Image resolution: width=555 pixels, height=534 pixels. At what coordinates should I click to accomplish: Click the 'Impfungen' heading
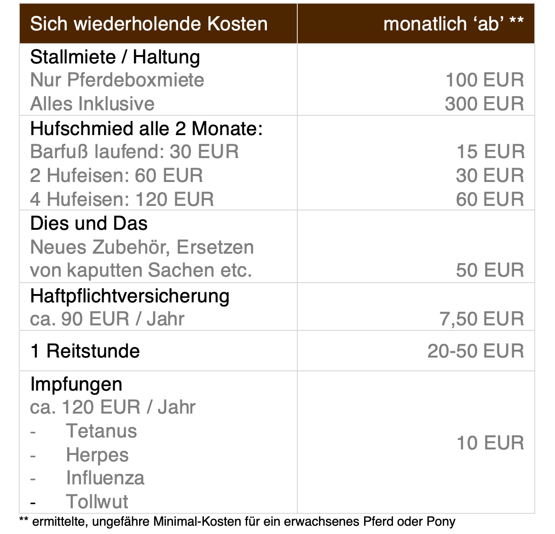point(76,384)
